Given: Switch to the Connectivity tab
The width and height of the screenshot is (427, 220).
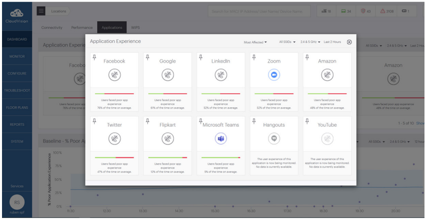Looking at the screenshot, I should pos(52,28).
